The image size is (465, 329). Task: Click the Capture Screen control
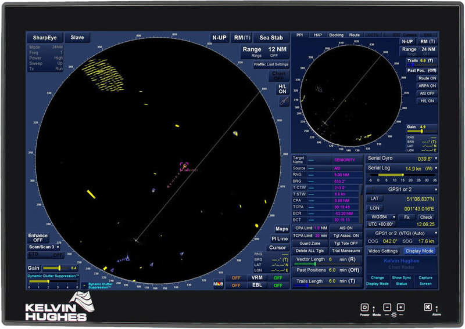point(425,280)
